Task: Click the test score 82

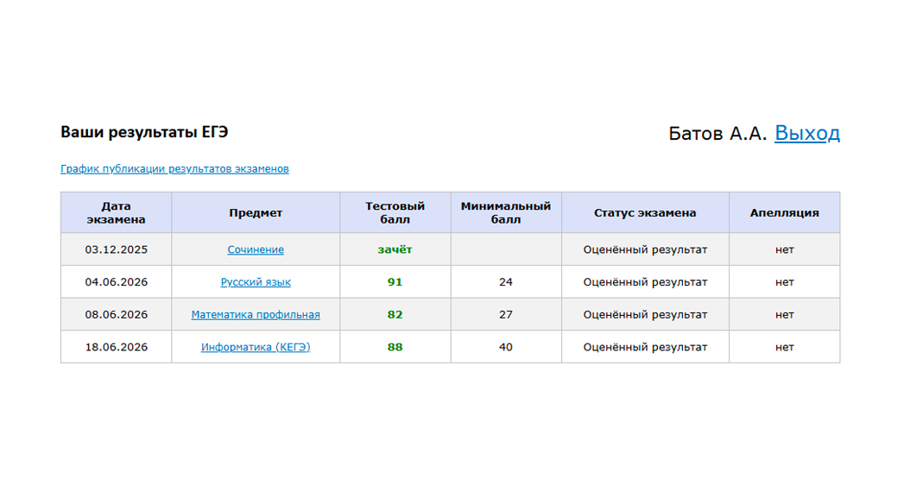Action: pos(395,315)
